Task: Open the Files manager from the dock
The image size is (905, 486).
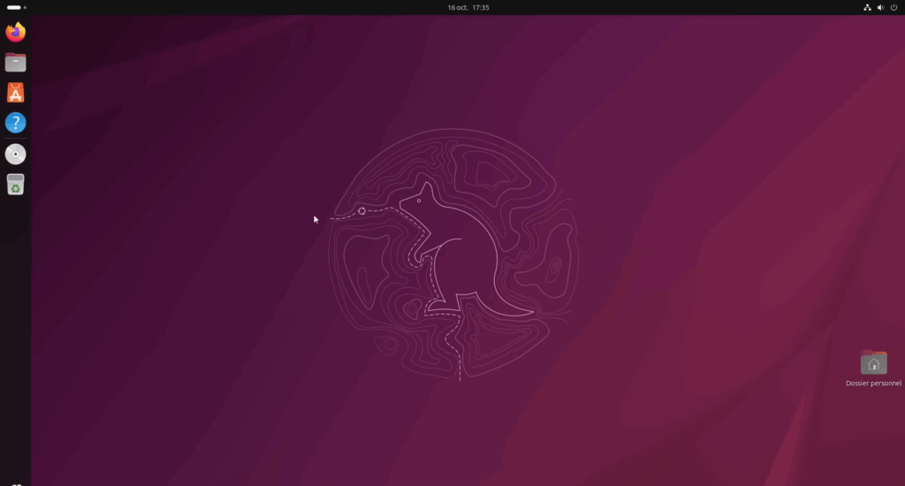Action: click(x=15, y=63)
